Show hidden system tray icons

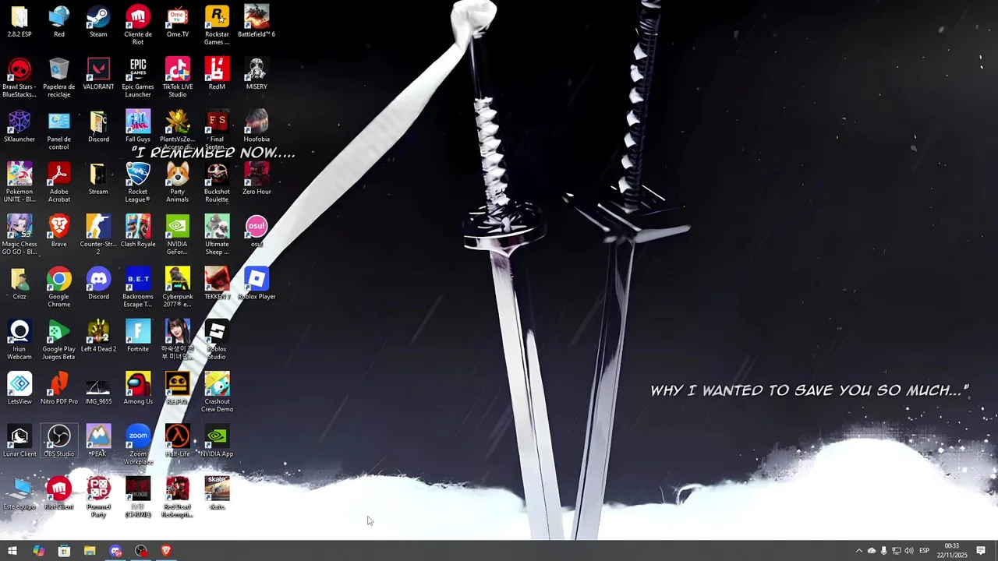coord(859,551)
